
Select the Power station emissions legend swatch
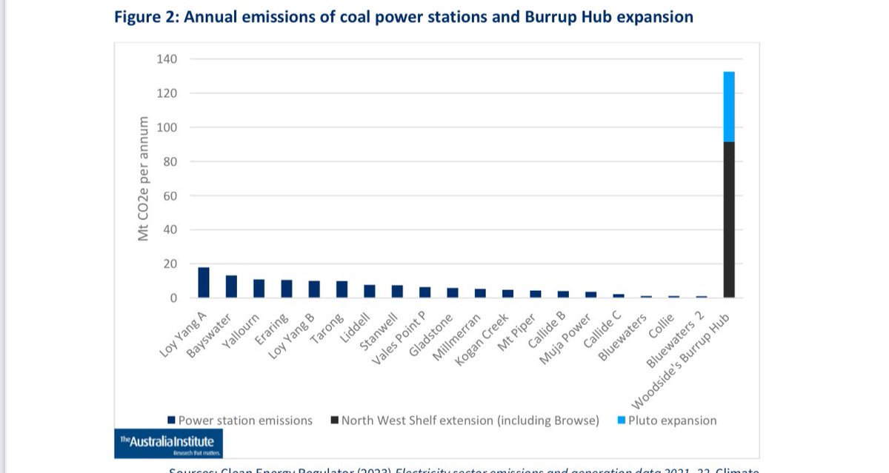click(x=172, y=420)
